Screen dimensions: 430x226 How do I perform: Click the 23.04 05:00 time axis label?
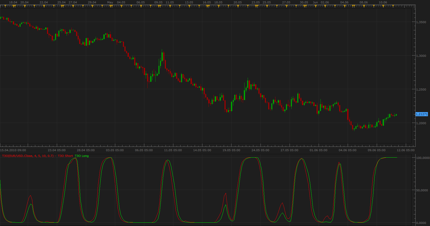click(57, 150)
